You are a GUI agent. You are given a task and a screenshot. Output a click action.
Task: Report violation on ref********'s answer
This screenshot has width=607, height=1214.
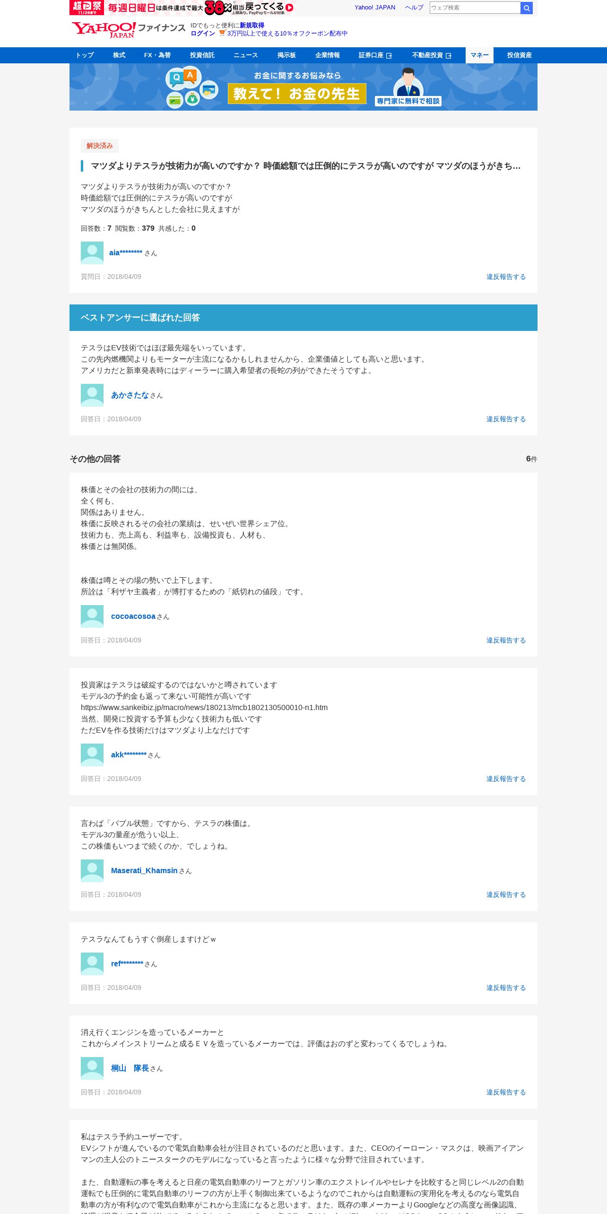pyautogui.click(x=506, y=988)
